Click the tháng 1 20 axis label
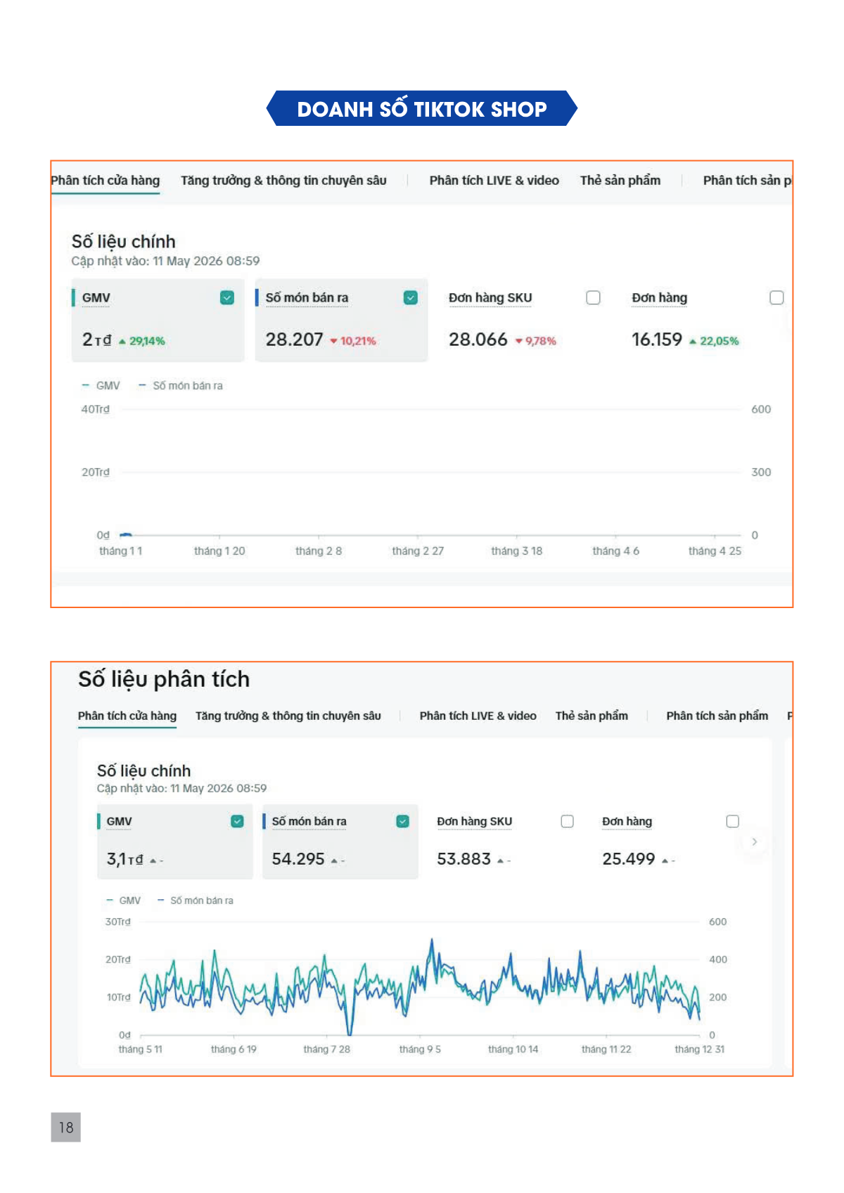The width and height of the screenshot is (844, 1193). tap(219, 551)
